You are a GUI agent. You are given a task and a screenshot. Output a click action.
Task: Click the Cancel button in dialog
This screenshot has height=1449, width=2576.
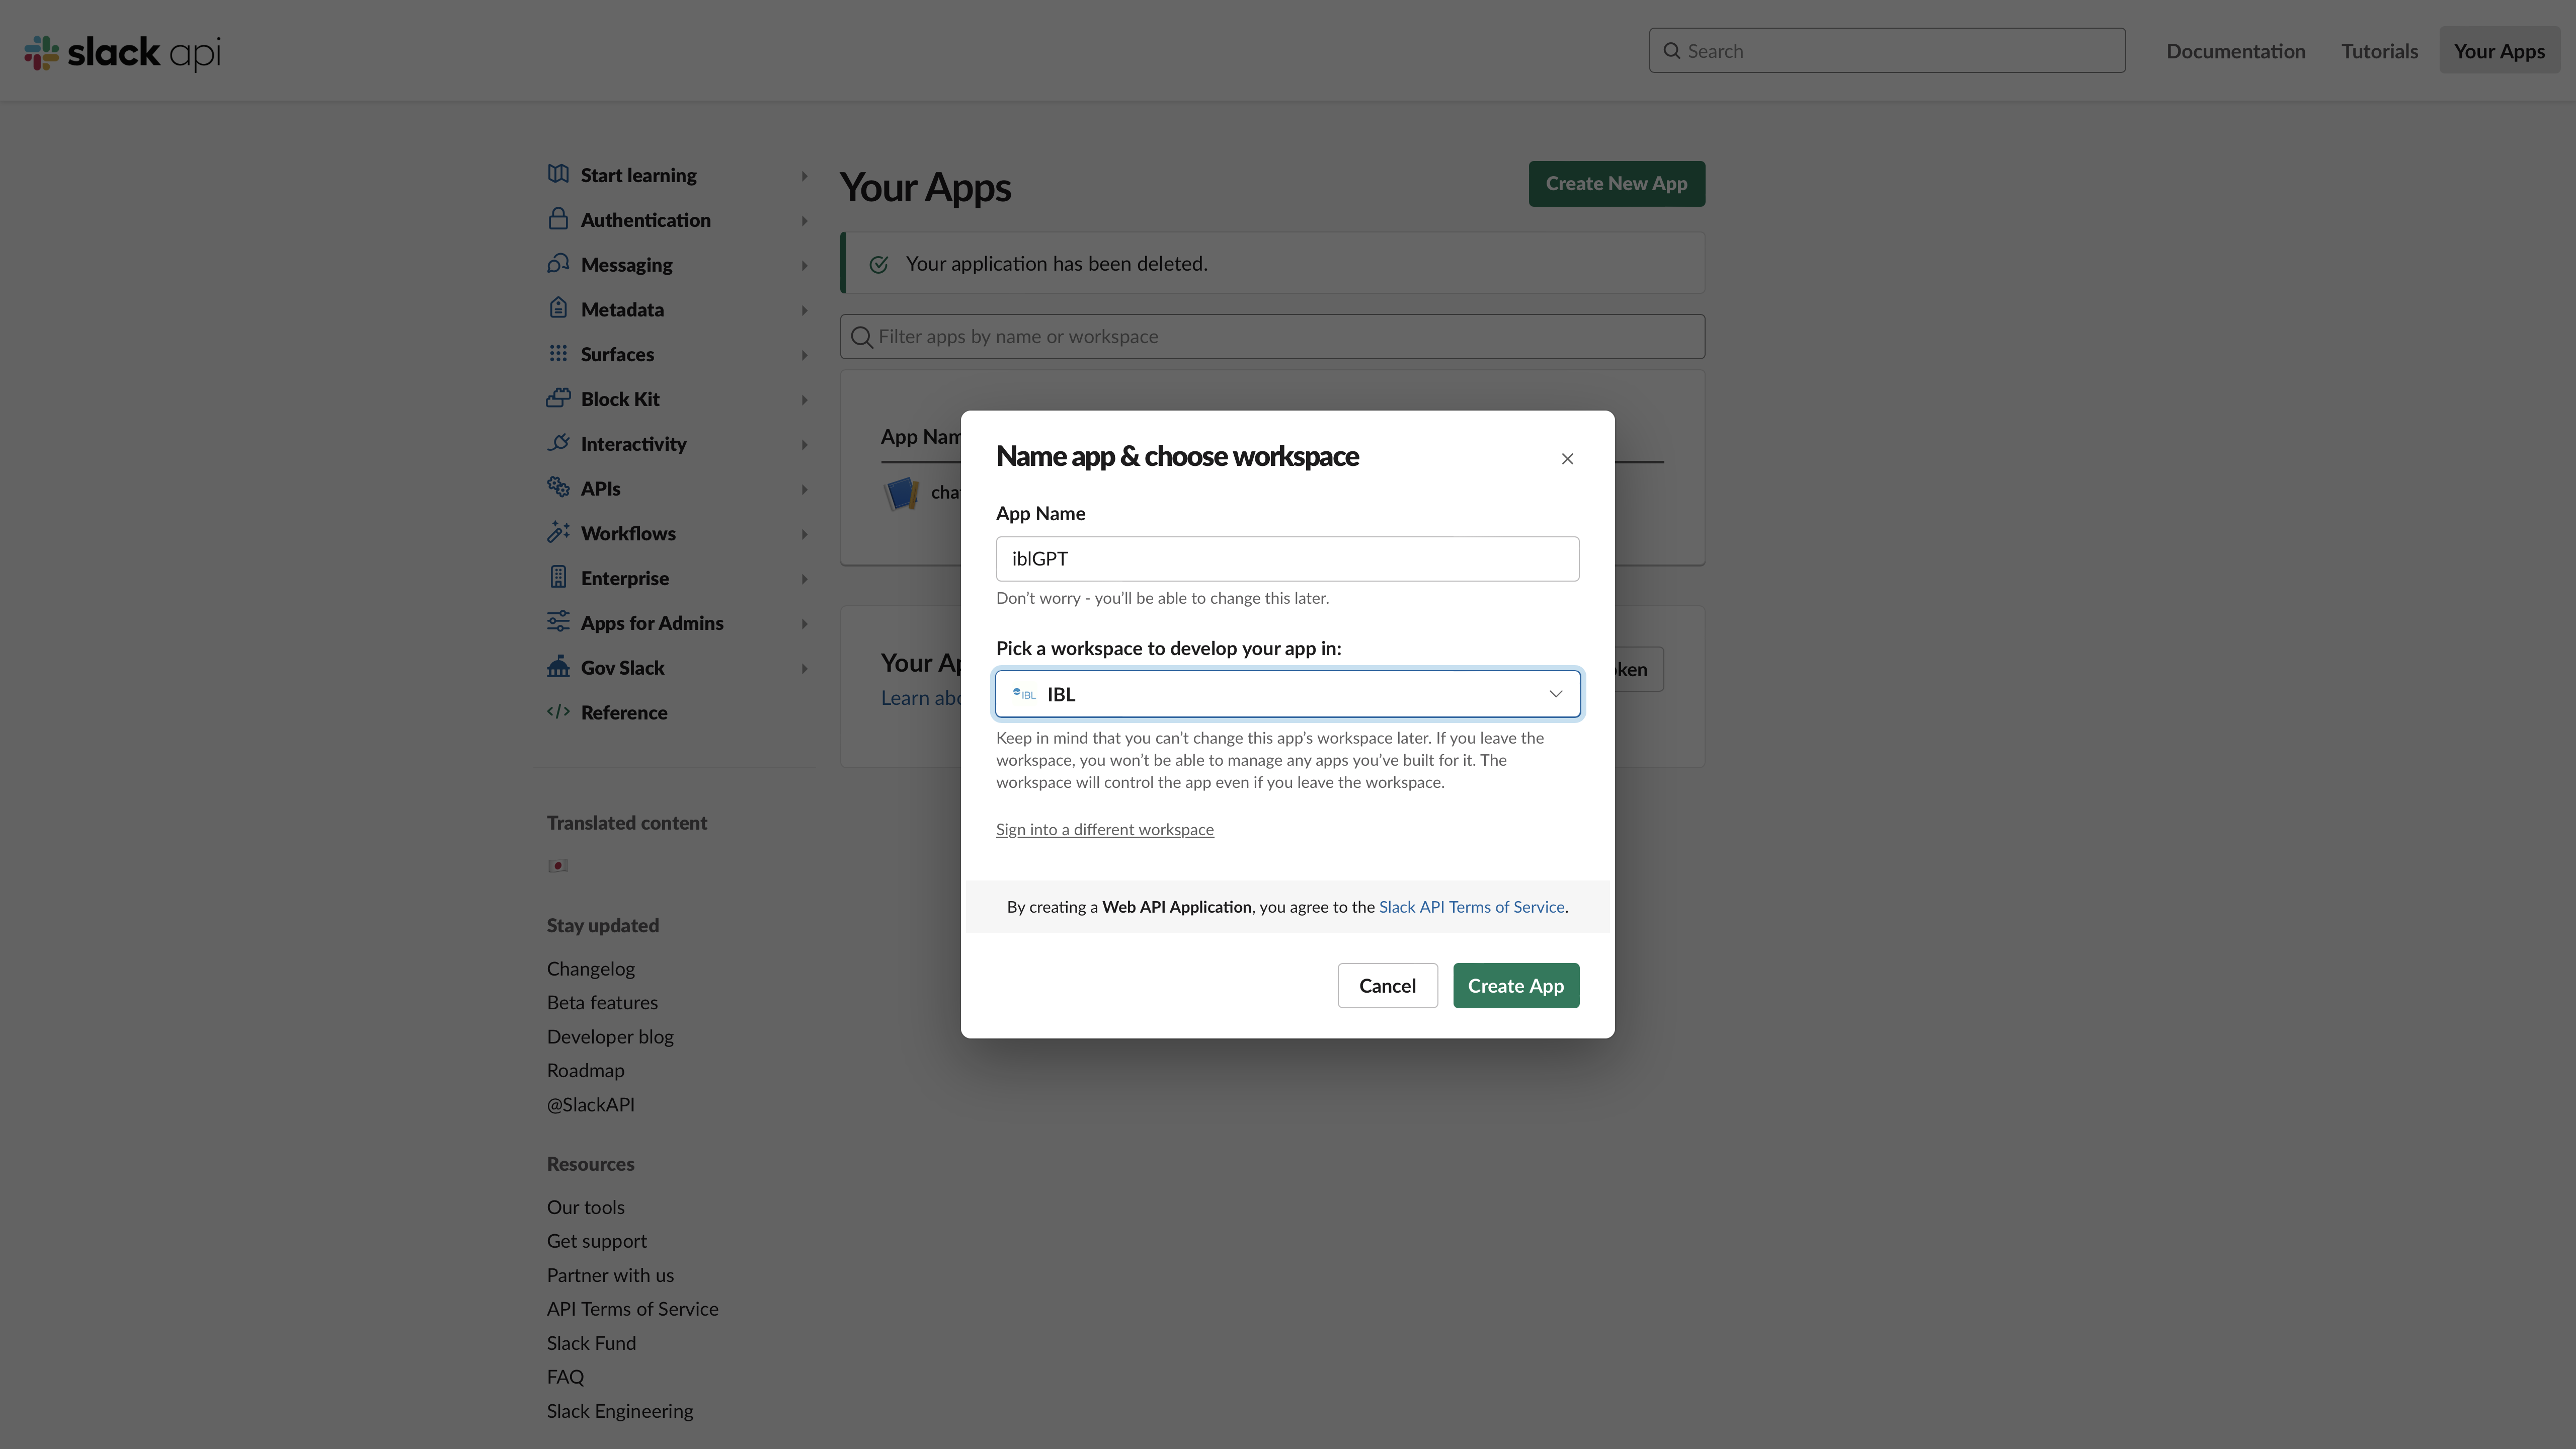[1387, 986]
